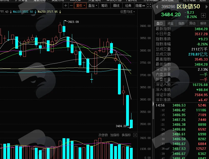Go to previous stock with left arrow
The width and height of the screenshot is (209, 159).
157,7
